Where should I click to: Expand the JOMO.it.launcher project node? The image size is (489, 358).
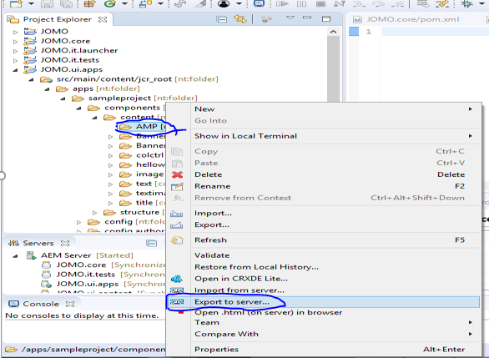coord(15,51)
